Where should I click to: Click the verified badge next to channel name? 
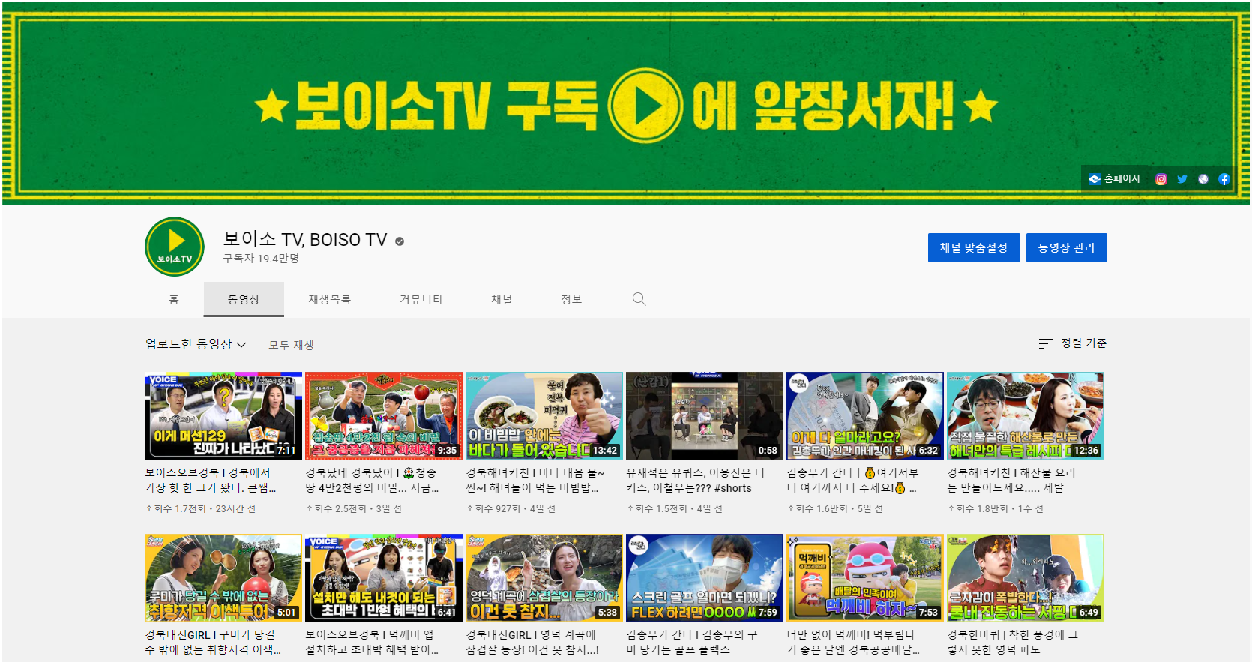tap(400, 241)
